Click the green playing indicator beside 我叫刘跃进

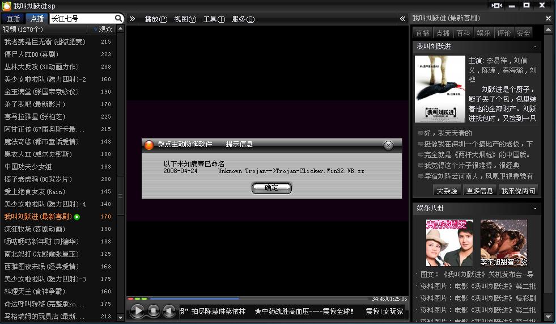[77, 217]
